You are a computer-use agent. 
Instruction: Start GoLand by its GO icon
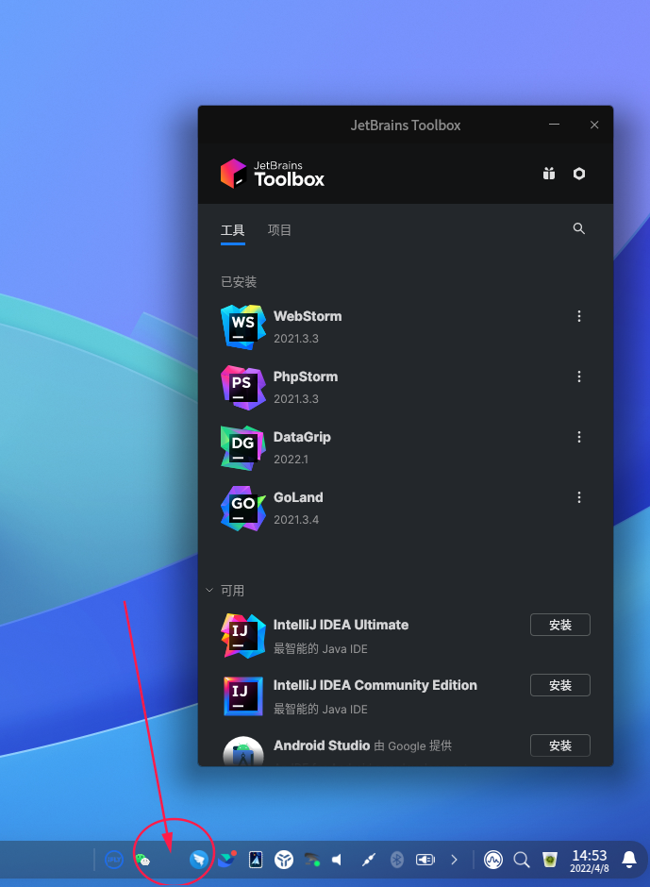pyautogui.click(x=242, y=509)
